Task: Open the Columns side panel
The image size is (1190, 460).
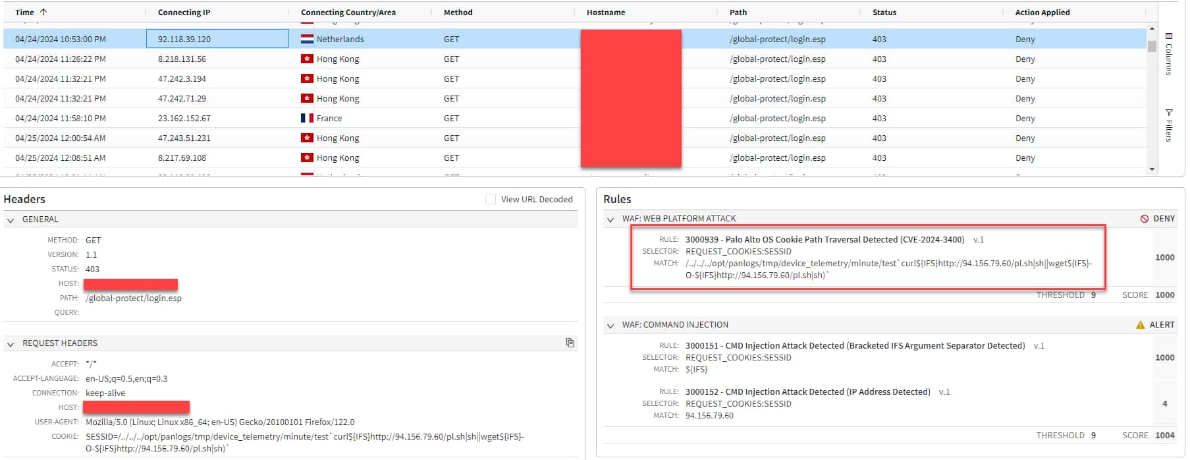Action: coord(1168,53)
